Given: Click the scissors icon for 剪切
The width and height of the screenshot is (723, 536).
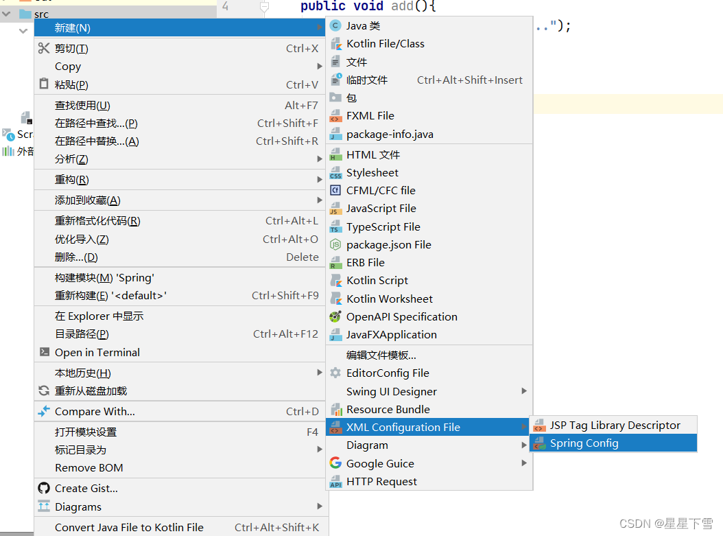Looking at the screenshot, I should pyautogui.click(x=44, y=48).
